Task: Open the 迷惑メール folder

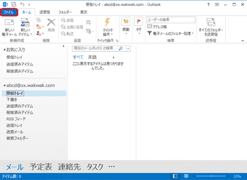Action: point(15,132)
